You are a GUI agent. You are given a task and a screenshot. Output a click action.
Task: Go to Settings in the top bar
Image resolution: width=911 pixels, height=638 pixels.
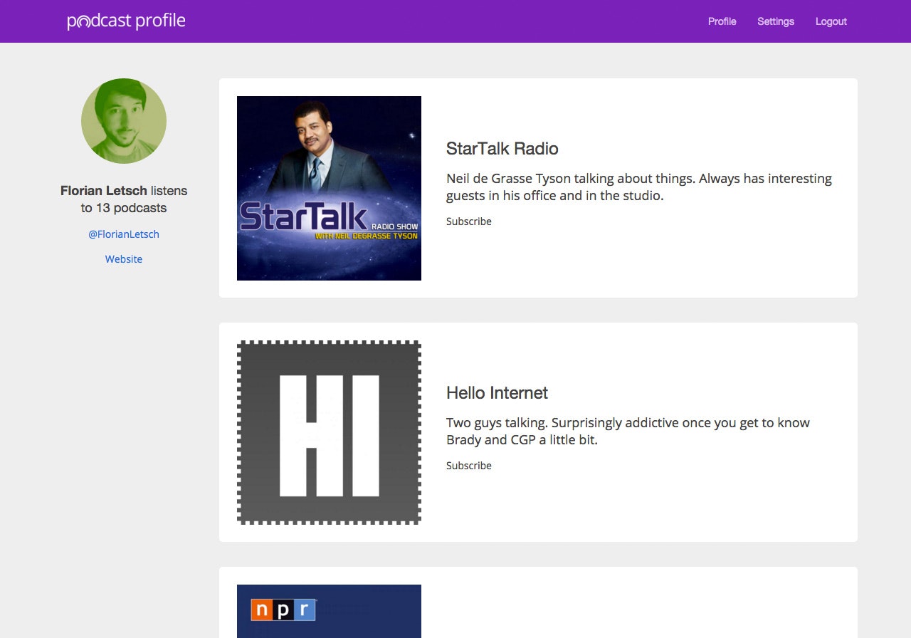coord(775,21)
